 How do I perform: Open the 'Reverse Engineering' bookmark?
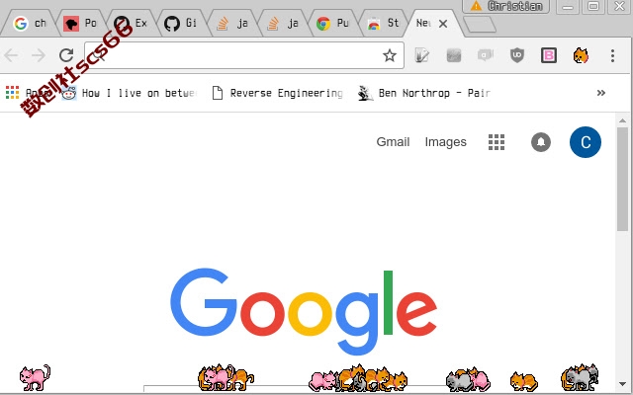[277, 93]
